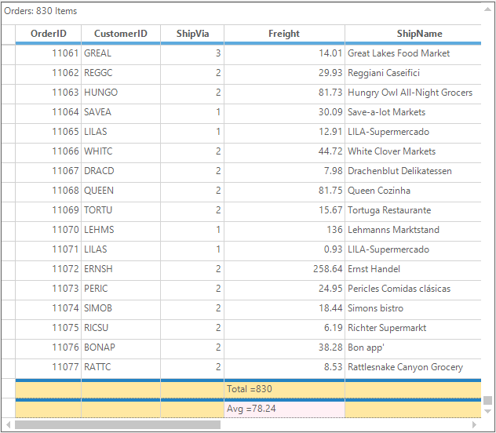The image size is (496, 433).
Task: Select OrderID cell 11065
Action: (x=49, y=133)
